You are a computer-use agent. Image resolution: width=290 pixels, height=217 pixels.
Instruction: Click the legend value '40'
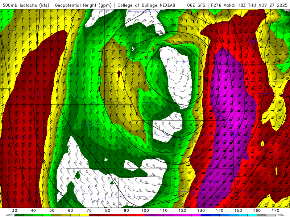33,210
